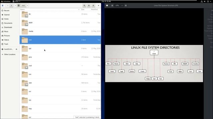Click zoom icon left of 67% in viewer
Image resolution: width=213 pixels, height=119 pixels.
[112, 6]
